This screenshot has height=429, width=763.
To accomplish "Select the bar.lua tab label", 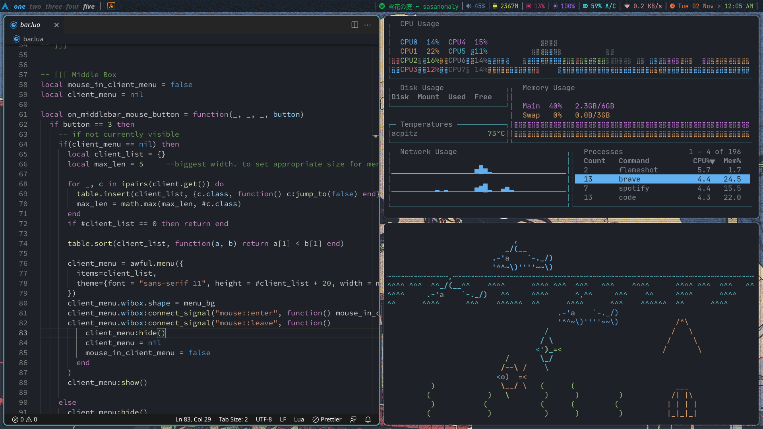I will click(30, 25).
